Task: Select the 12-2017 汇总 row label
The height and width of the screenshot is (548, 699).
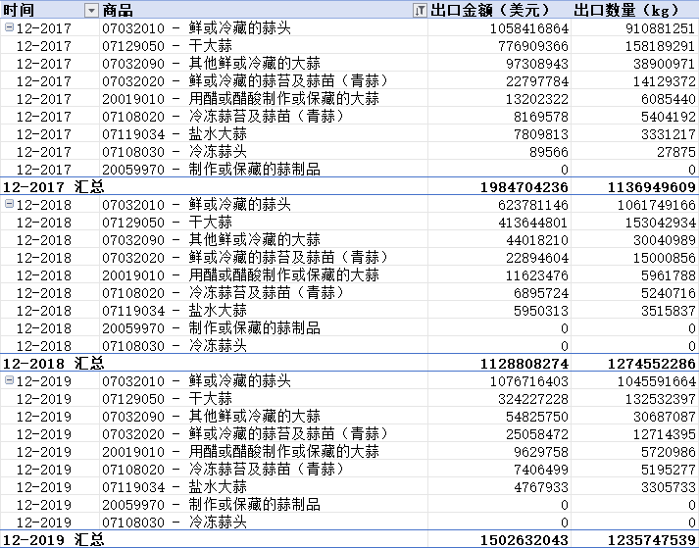Action: point(54,187)
